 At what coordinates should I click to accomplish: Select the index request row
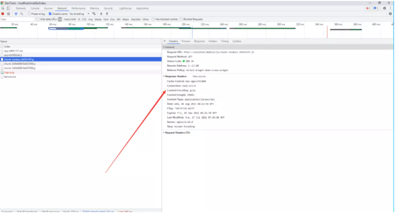tap(81, 47)
